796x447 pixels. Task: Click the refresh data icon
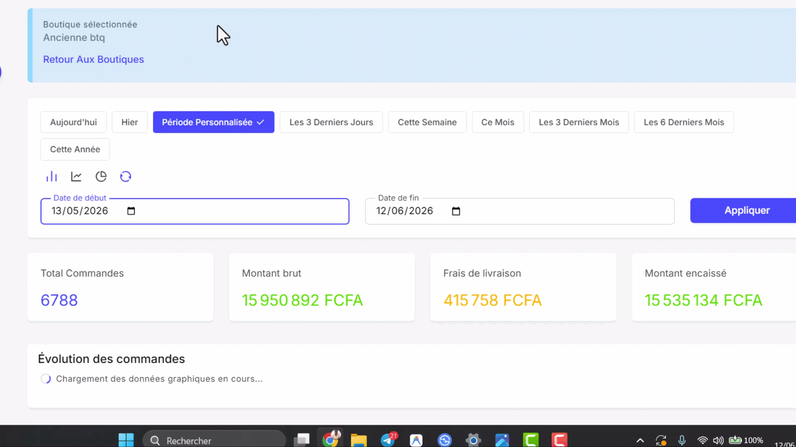126,176
